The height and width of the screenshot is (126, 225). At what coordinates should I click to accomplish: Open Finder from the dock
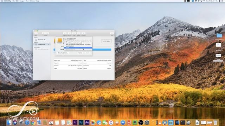[9, 122]
